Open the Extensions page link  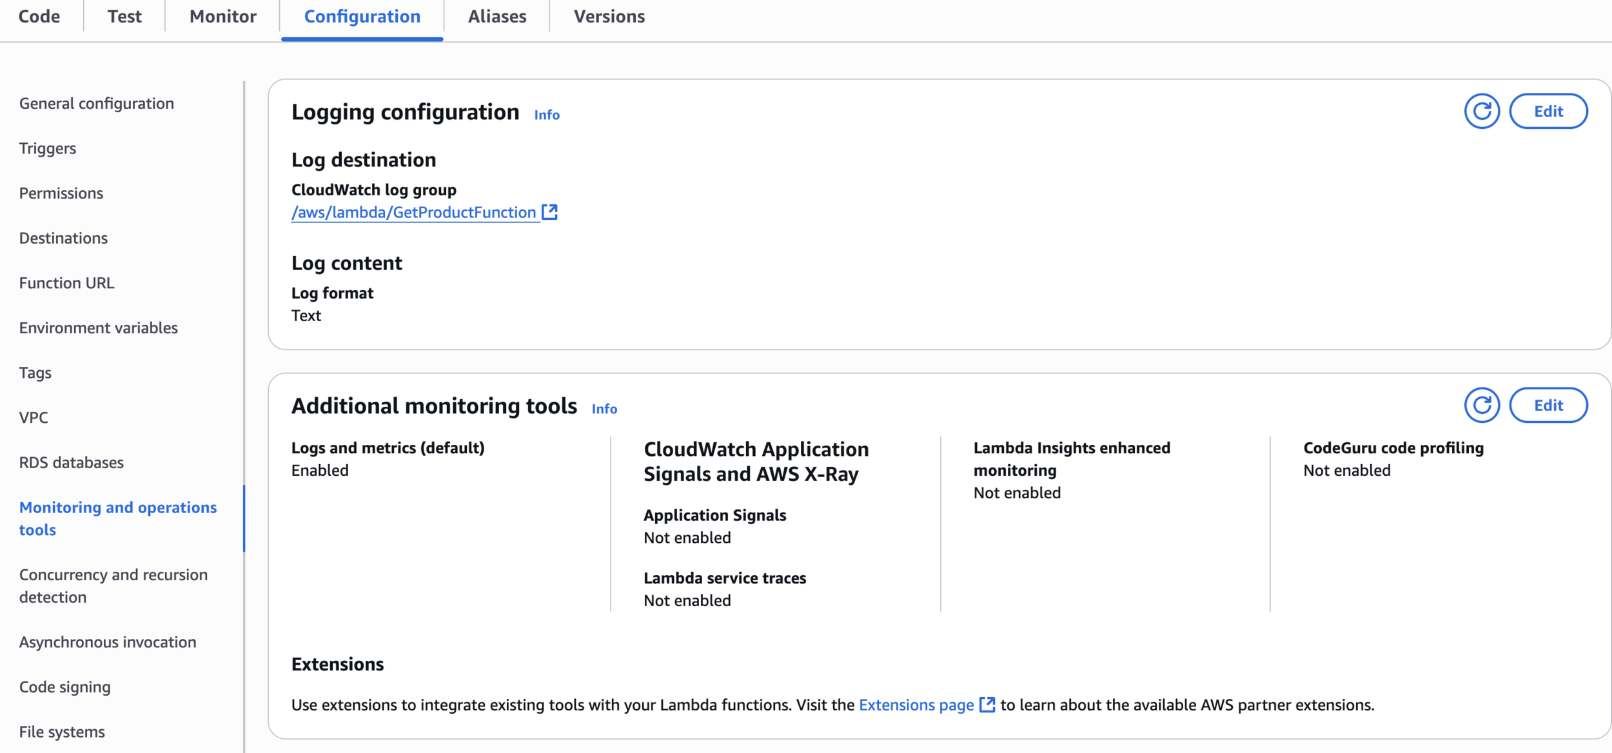tap(916, 705)
